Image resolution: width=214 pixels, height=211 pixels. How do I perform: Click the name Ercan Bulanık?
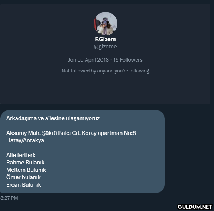[x=24, y=185]
